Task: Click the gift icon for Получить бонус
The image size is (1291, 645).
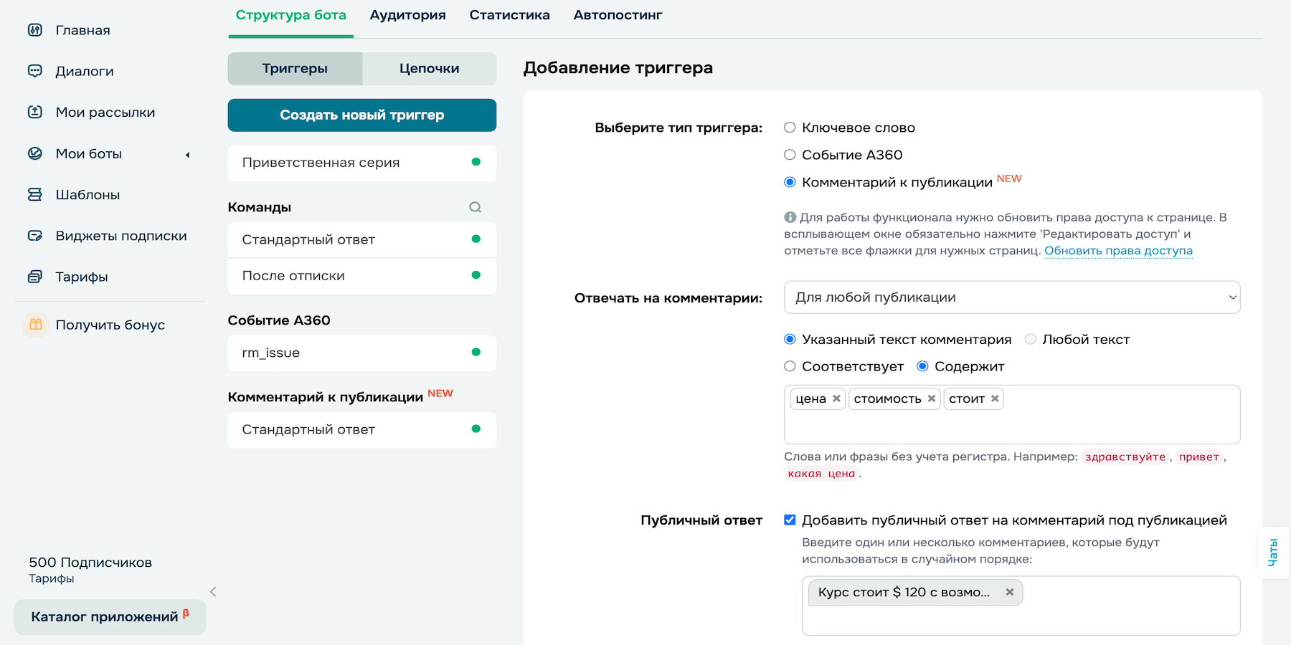Action: click(35, 324)
